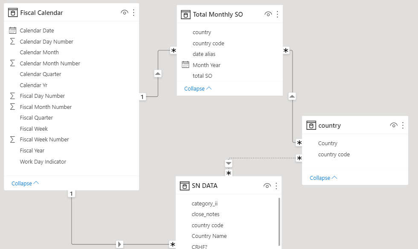Image resolution: width=418 pixels, height=249 pixels.
Task: Click sigma icon beside Calendar Month Number
Action: tap(12, 63)
